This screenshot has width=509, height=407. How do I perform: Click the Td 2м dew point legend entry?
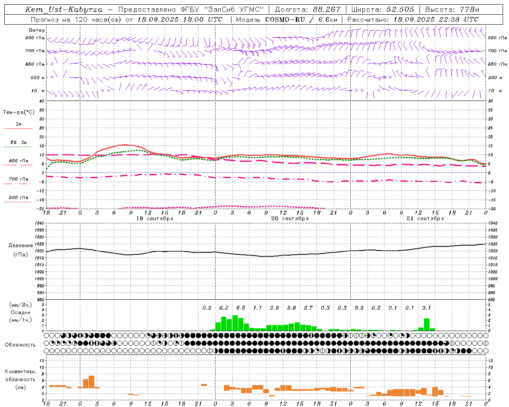tap(19, 142)
